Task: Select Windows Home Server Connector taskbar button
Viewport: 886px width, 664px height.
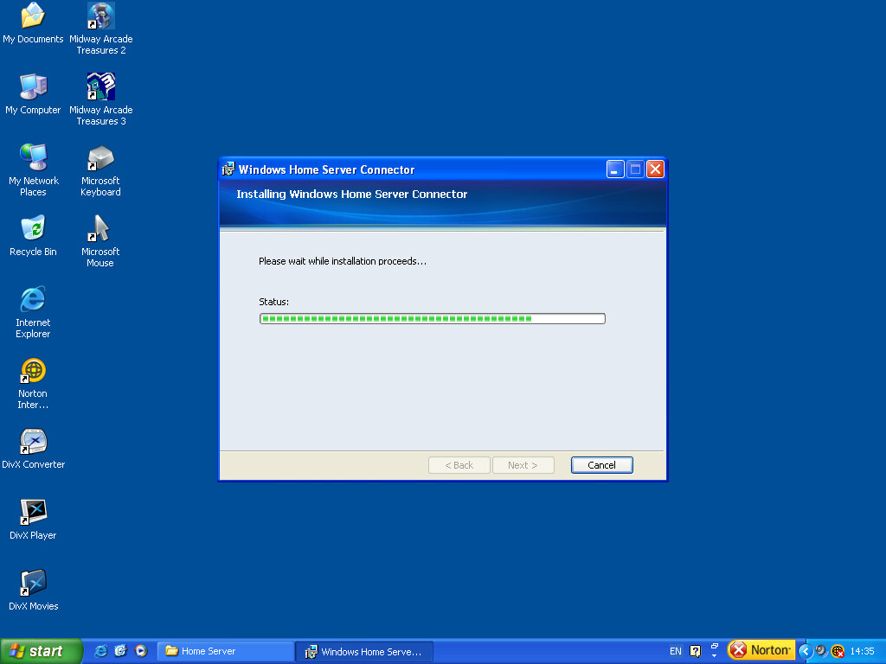Action: point(363,651)
